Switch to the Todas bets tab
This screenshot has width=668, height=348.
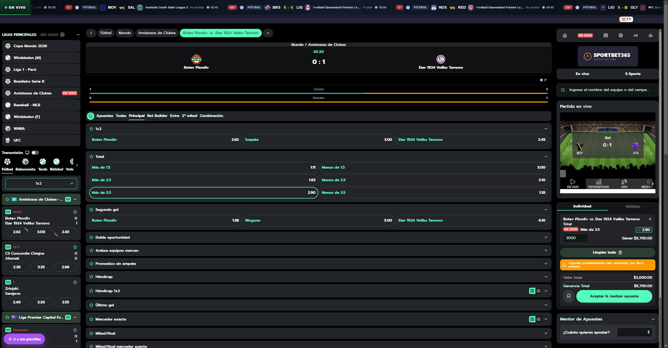pos(121,116)
